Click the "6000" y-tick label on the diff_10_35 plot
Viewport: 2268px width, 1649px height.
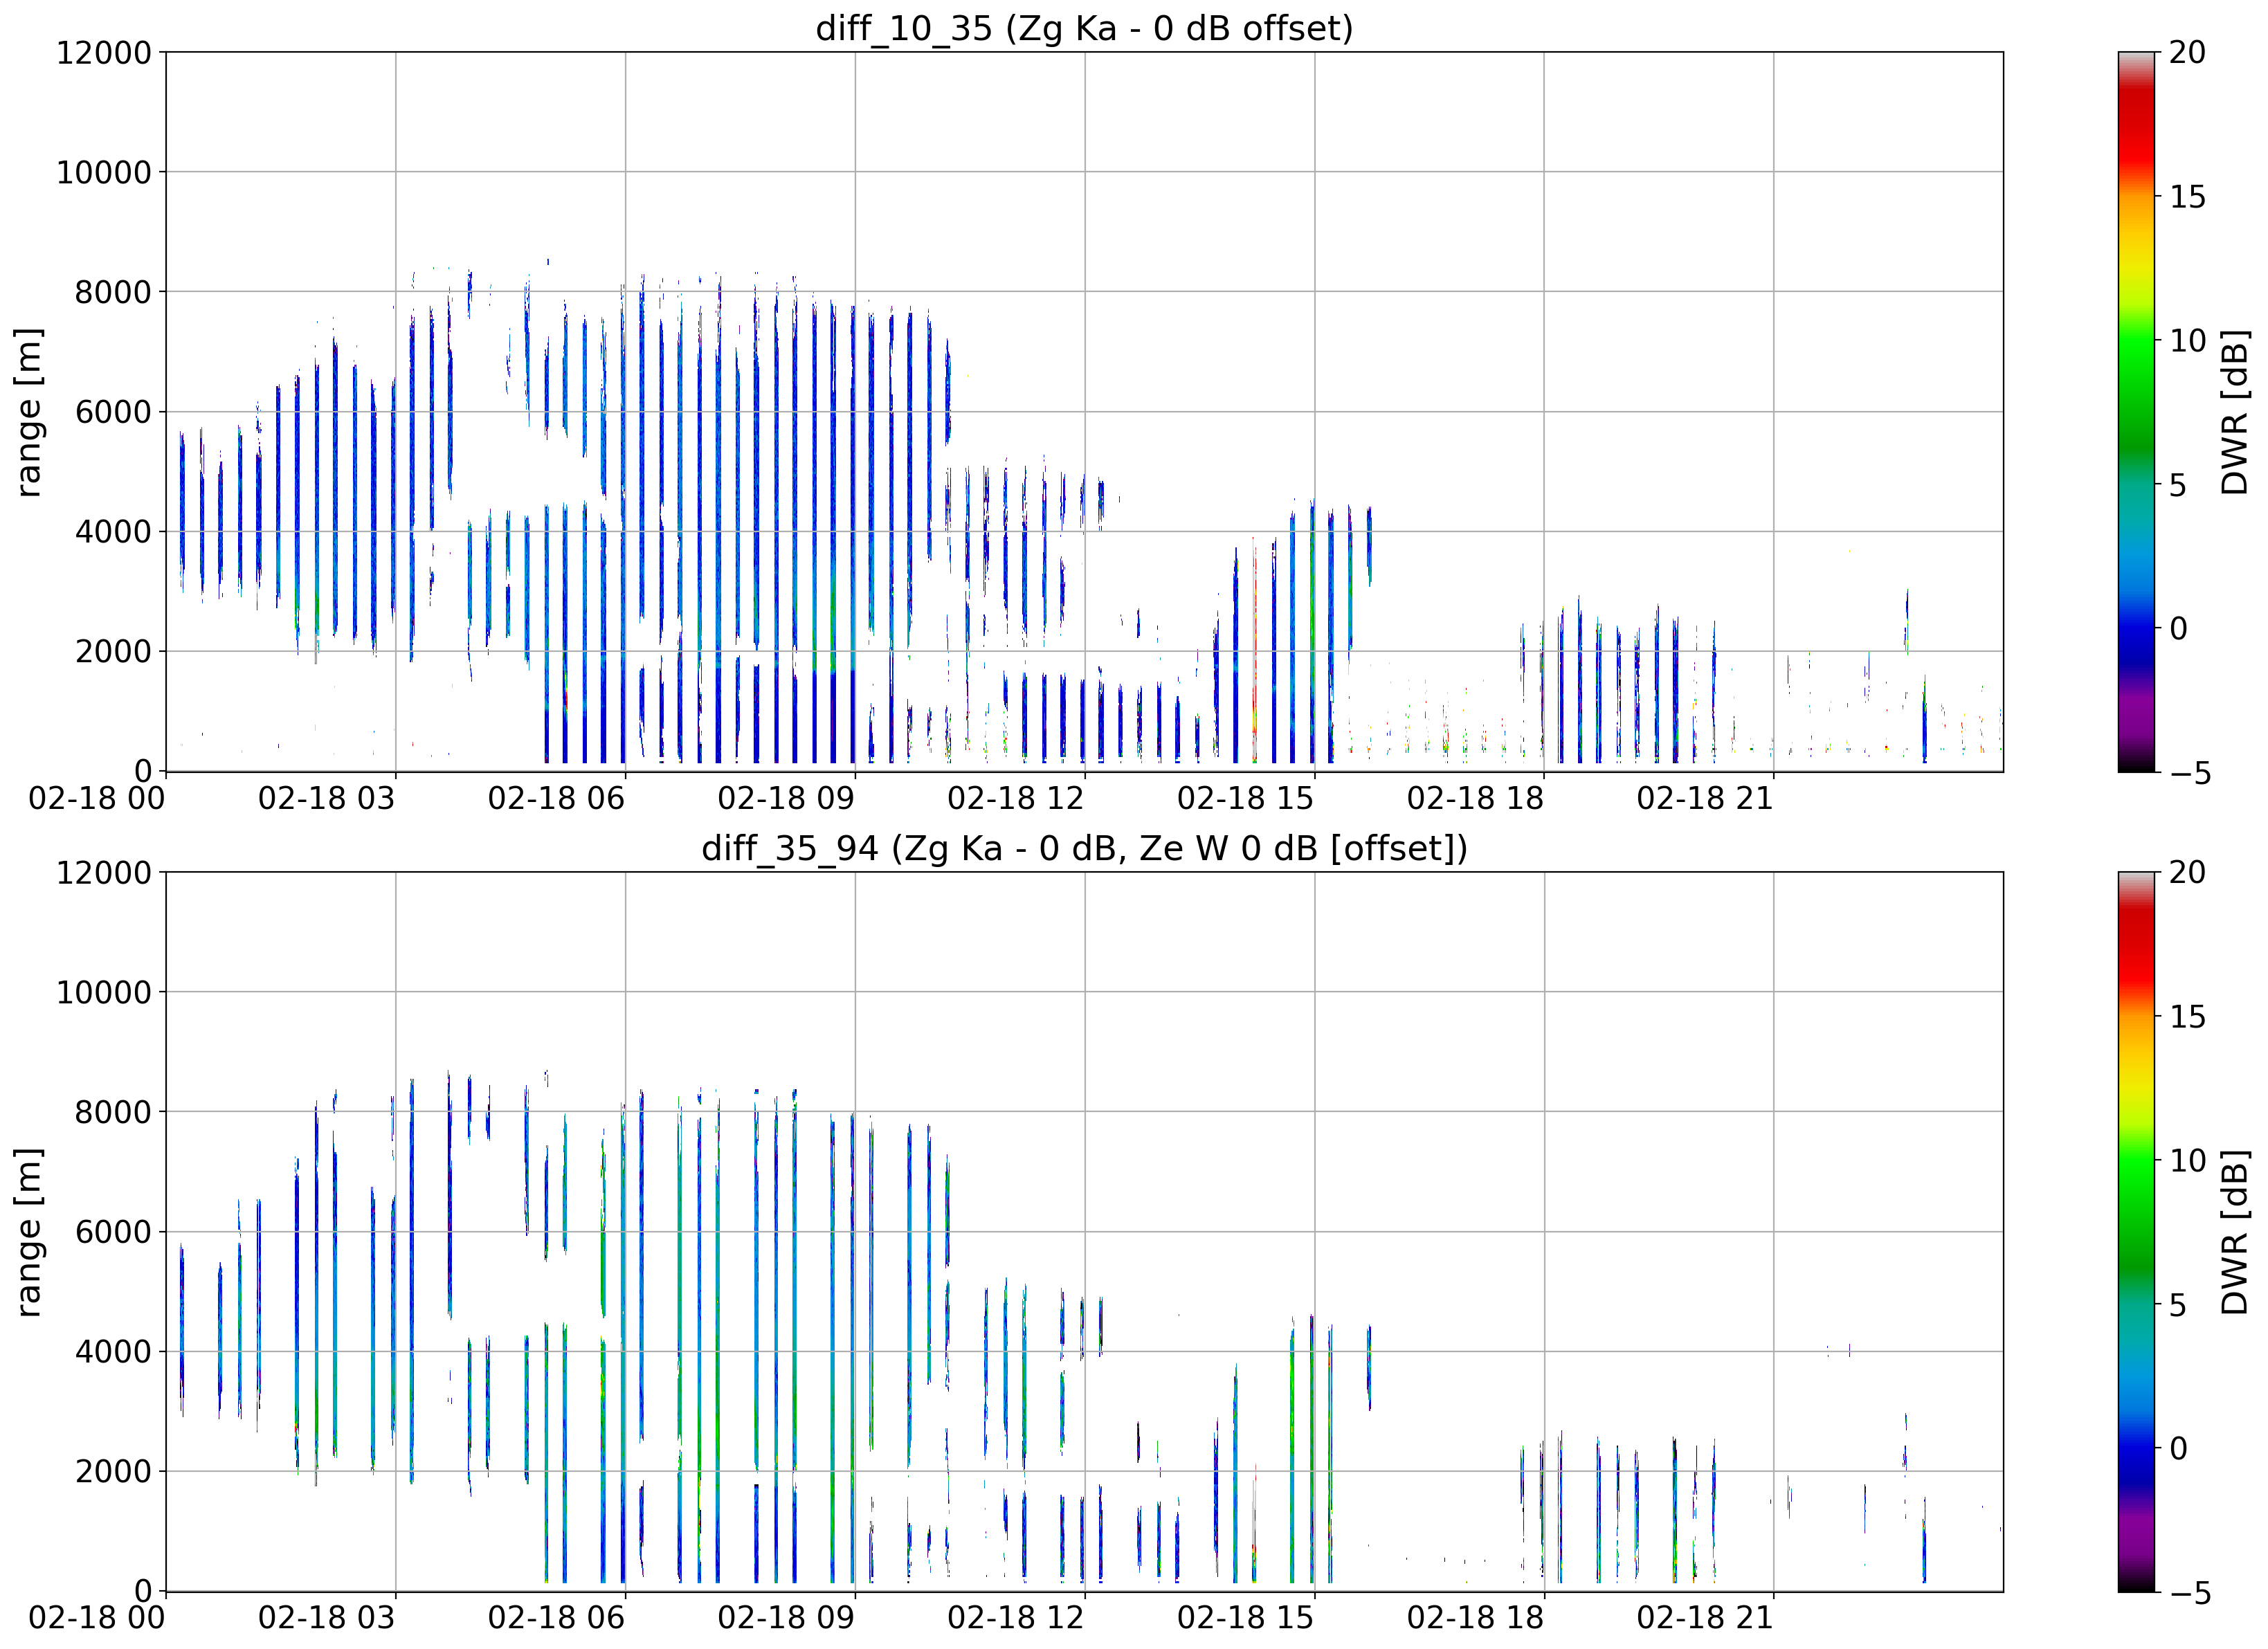point(113,411)
